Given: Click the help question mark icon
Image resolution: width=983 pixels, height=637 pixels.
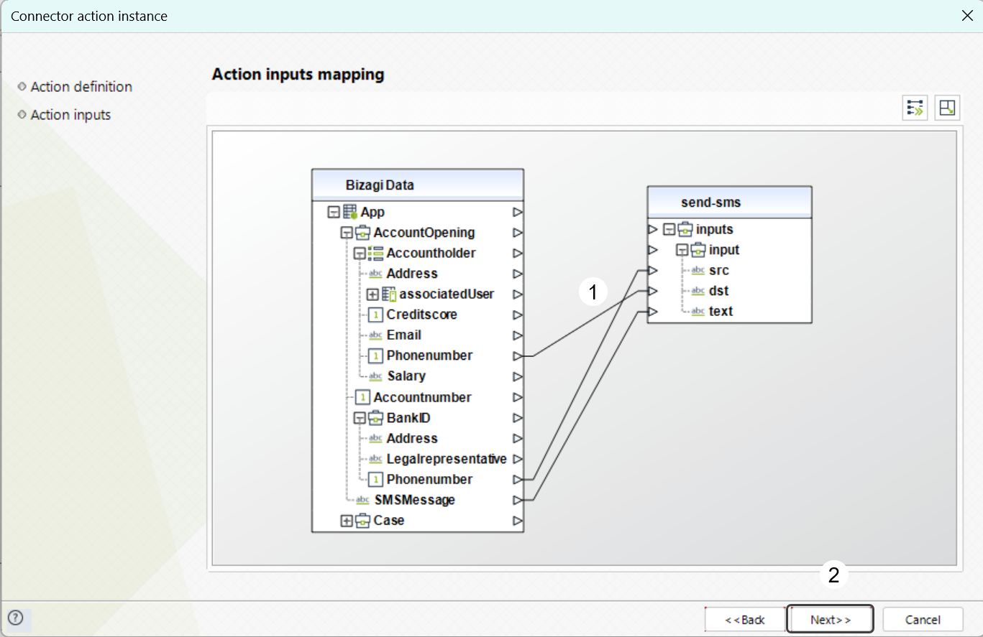Looking at the screenshot, I should pyautogui.click(x=15, y=618).
